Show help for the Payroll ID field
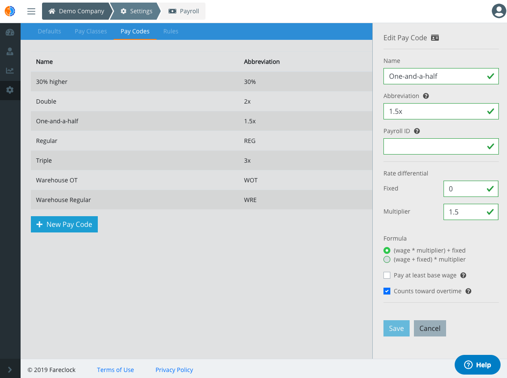Image resolution: width=507 pixels, height=378 pixels. pyautogui.click(x=417, y=131)
